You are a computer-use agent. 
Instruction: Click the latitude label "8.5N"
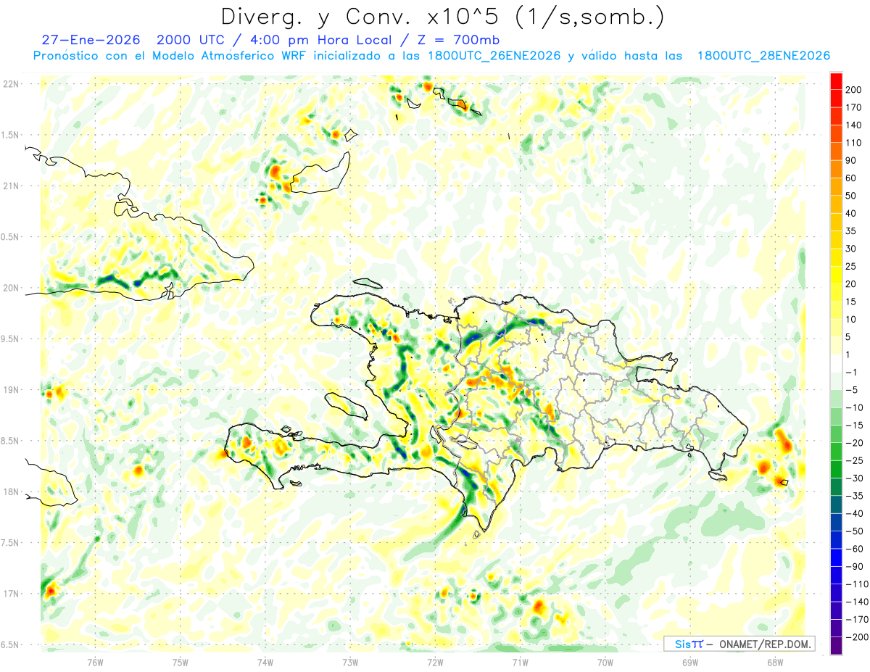[x=11, y=441]
